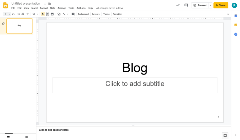This screenshot has height=140, width=240.
Task: Select the text box tool
Action: point(48,14)
